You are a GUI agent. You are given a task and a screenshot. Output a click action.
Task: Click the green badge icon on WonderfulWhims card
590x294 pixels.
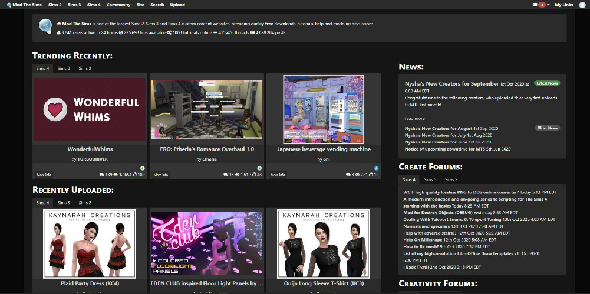click(143, 168)
